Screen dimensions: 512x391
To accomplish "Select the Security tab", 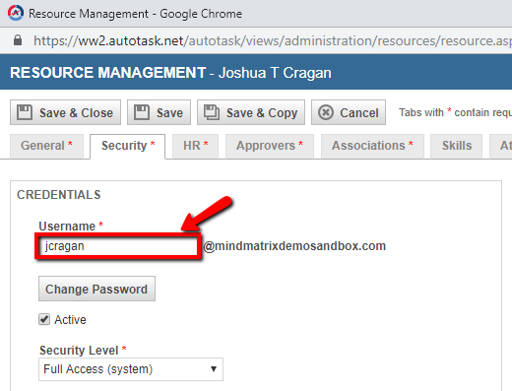I will pos(128,146).
